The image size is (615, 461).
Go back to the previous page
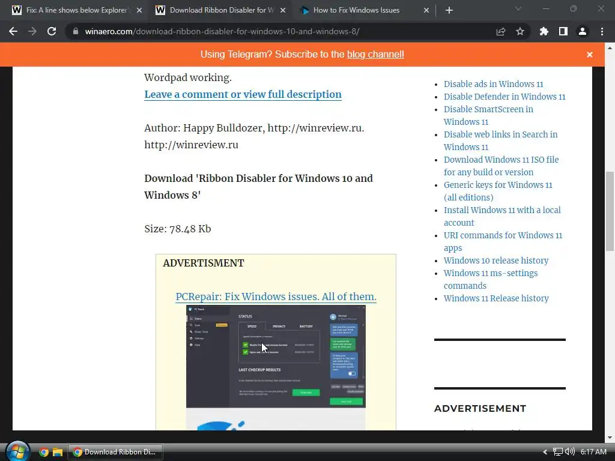click(13, 31)
